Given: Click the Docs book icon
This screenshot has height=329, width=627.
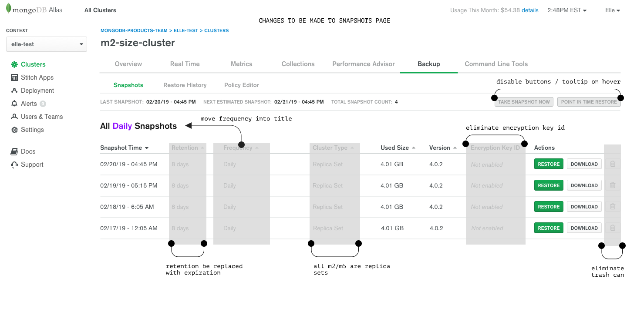Looking at the screenshot, I should point(14,151).
